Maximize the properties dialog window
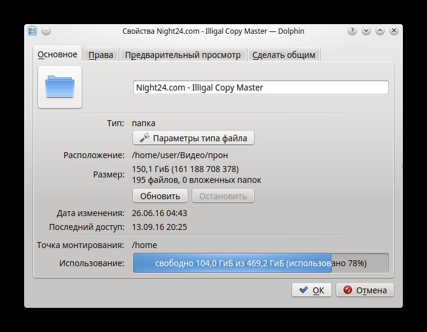 click(380, 31)
